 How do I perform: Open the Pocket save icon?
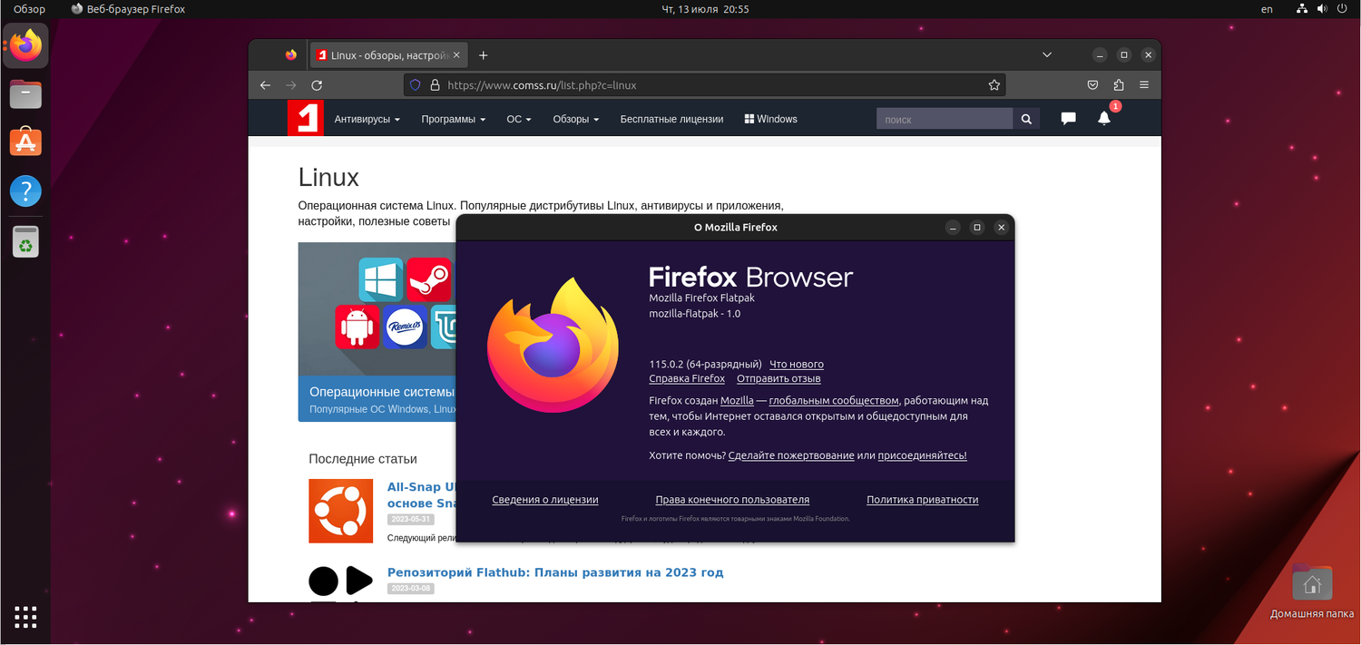(x=1093, y=85)
